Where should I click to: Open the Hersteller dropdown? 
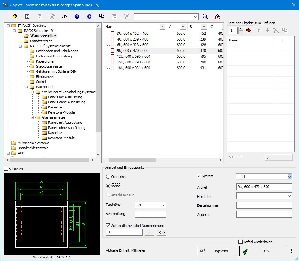click(x=289, y=196)
